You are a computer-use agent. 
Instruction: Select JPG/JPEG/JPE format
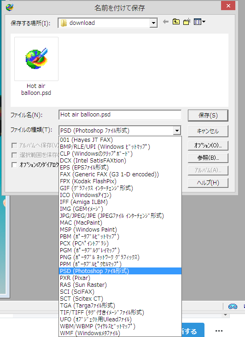(120, 216)
